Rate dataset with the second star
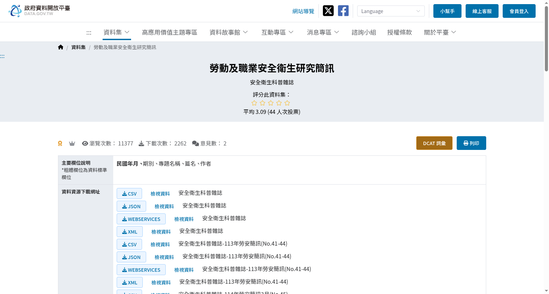Viewport: 549px width, 294px height. pos(262,103)
